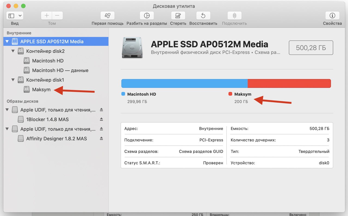The image size is (348, 216).
Task: Click the disk0 device value
Action: [x=324, y=163]
